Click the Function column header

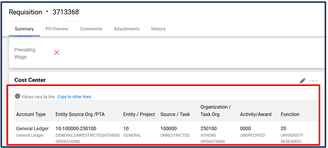tap(290, 115)
